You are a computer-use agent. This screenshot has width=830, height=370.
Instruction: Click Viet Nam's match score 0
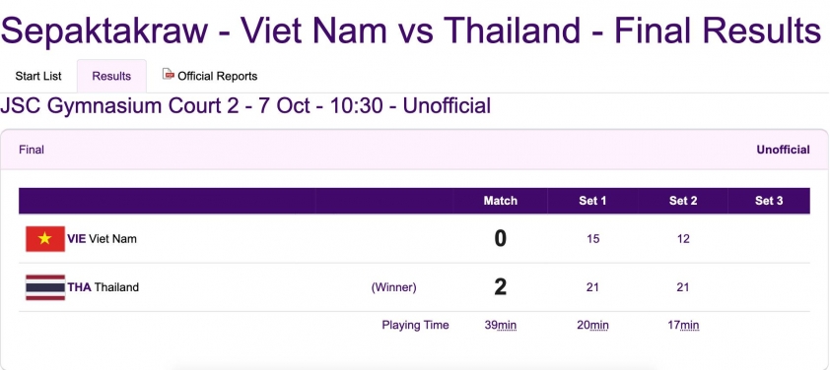click(500, 239)
